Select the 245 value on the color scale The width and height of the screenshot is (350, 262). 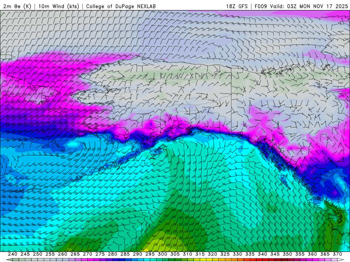coord(25,254)
